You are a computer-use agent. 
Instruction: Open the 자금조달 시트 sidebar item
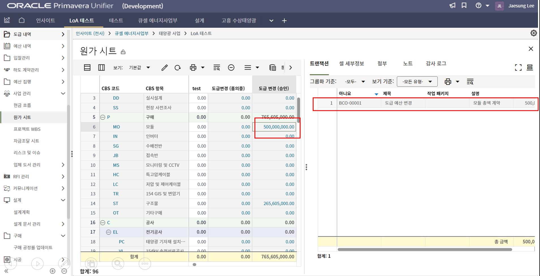point(26,141)
